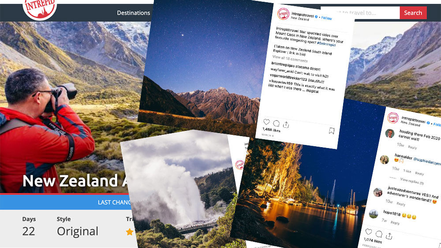Screen dimensions: 441x248
Task: Open intrepidtravel profile avatar on Mount Cook post
Action: tap(283, 14)
